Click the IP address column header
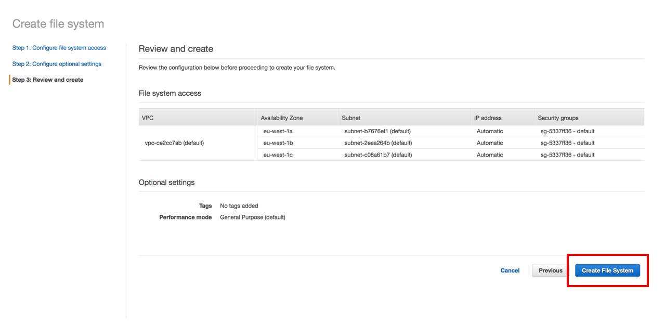665x322 pixels. click(x=487, y=118)
